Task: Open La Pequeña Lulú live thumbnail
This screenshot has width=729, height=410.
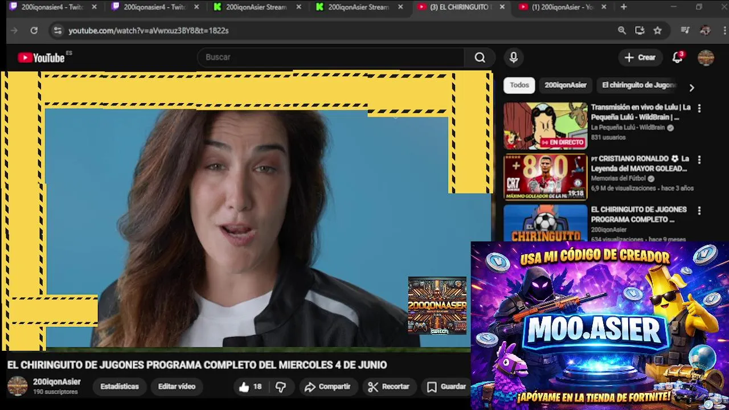Action: 545,126
